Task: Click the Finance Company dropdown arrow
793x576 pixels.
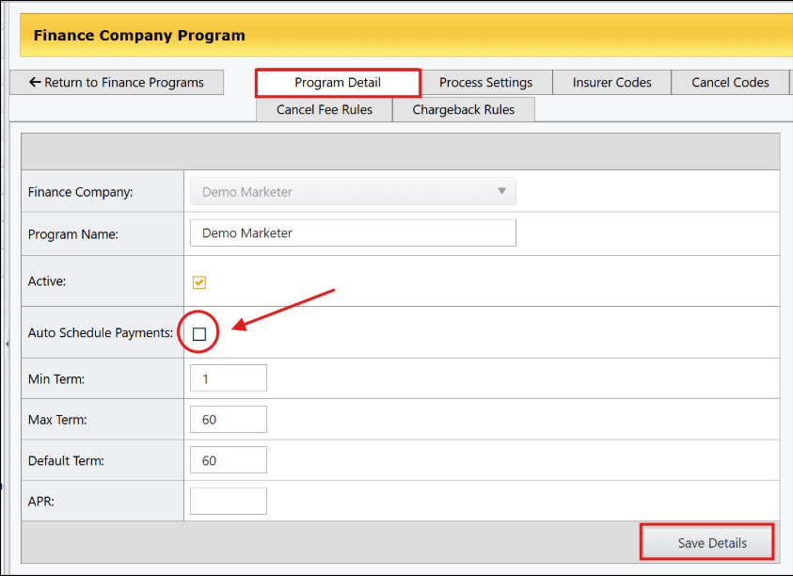Action: click(501, 191)
